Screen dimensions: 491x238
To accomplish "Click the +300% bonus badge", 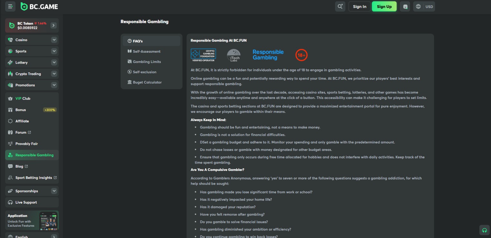I will click(x=50, y=110).
